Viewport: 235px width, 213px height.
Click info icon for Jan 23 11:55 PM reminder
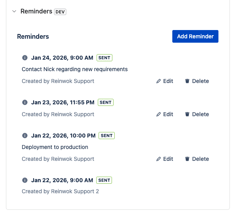coord(25,102)
